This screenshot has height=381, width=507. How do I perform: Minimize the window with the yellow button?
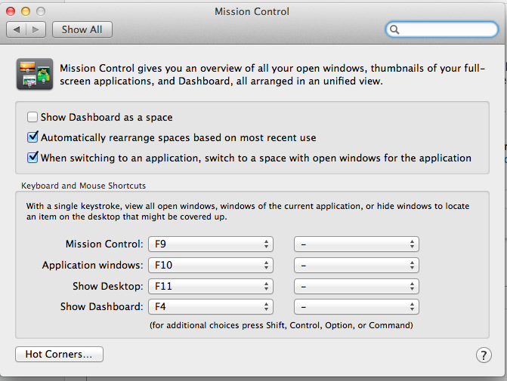pos(26,11)
